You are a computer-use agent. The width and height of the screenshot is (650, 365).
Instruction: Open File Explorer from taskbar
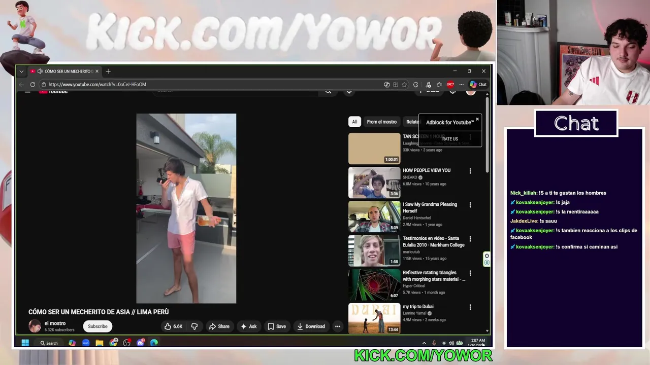coord(100,343)
